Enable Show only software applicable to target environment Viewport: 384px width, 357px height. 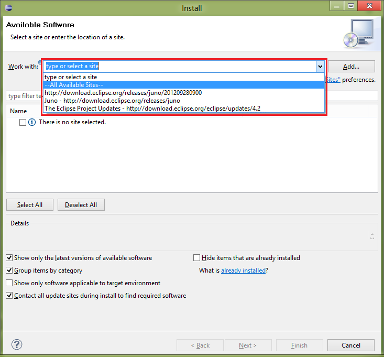[9, 283]
